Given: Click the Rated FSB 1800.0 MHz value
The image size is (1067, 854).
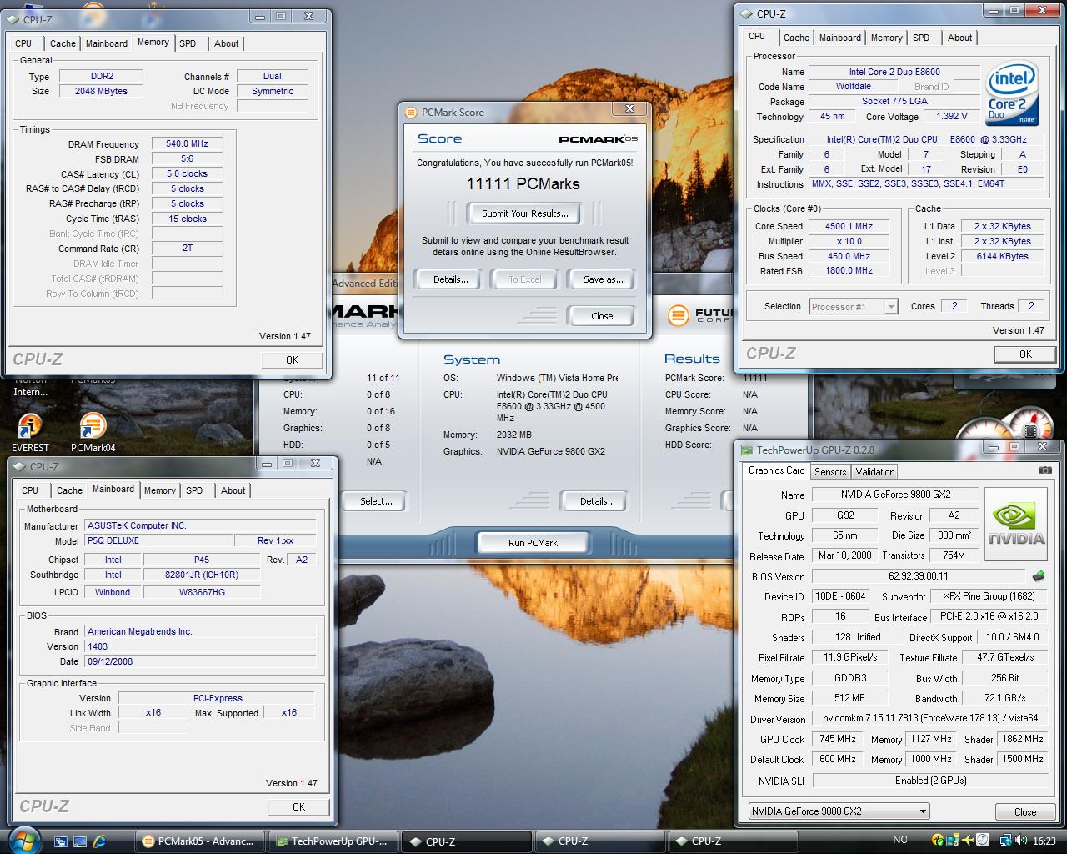Looking at the screenshot, I should [x=849, y=270].
